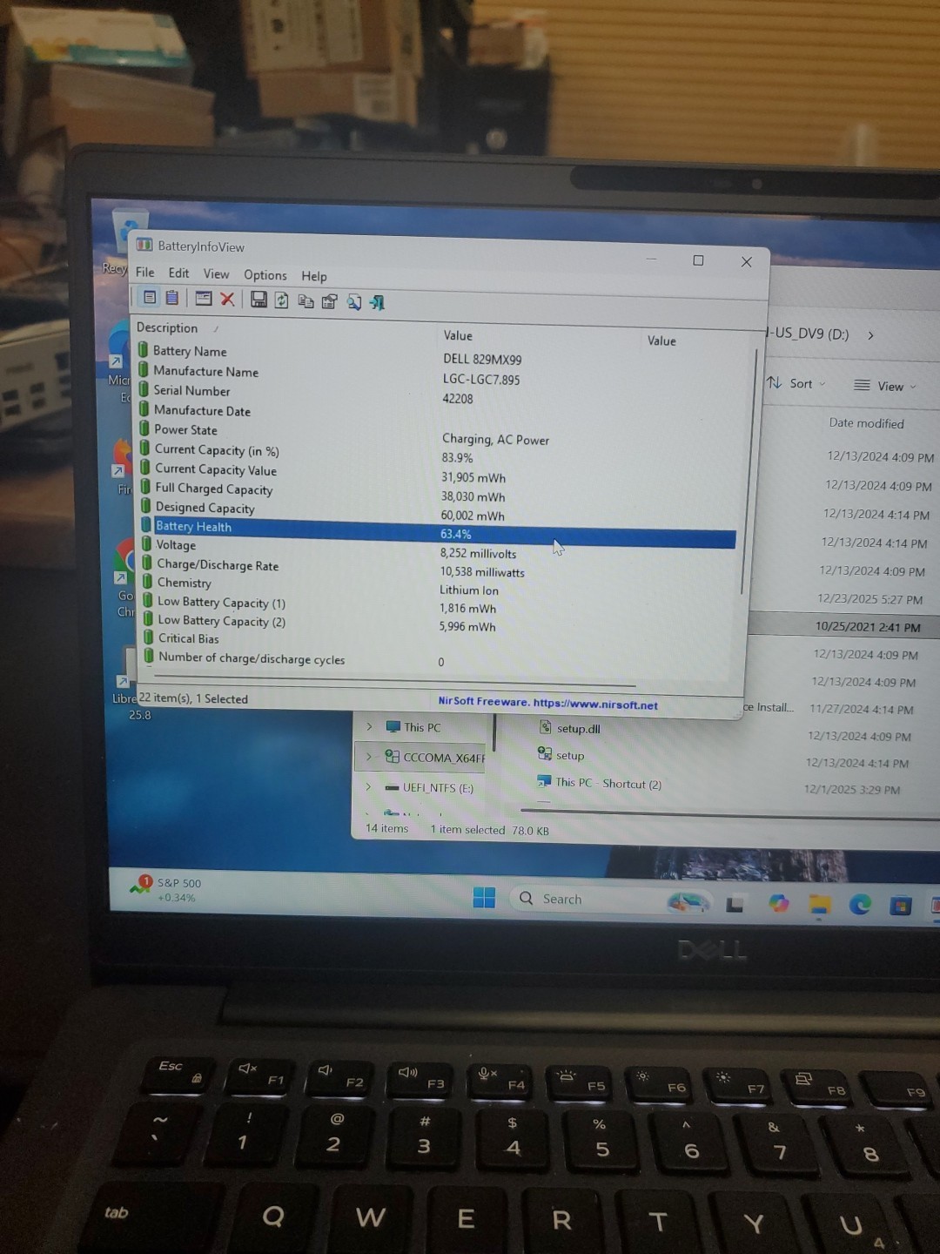Open Task View on the taskbar

pyautogui.click(x=735, y=904)
